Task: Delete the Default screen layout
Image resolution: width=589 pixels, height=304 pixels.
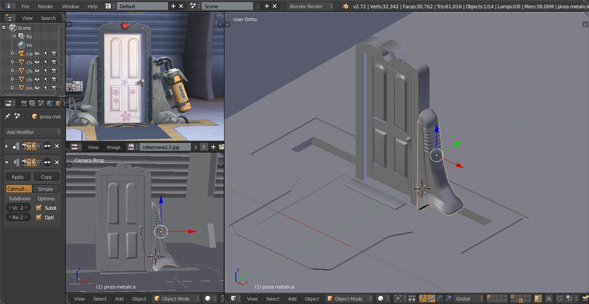Action: pyautogui.click(x=181, y=6)
